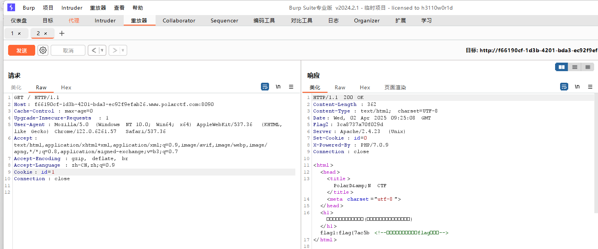Click the X-Powered-By PHP/7.0.9 response header
This screenshot has width=598, height=249.
351,145
